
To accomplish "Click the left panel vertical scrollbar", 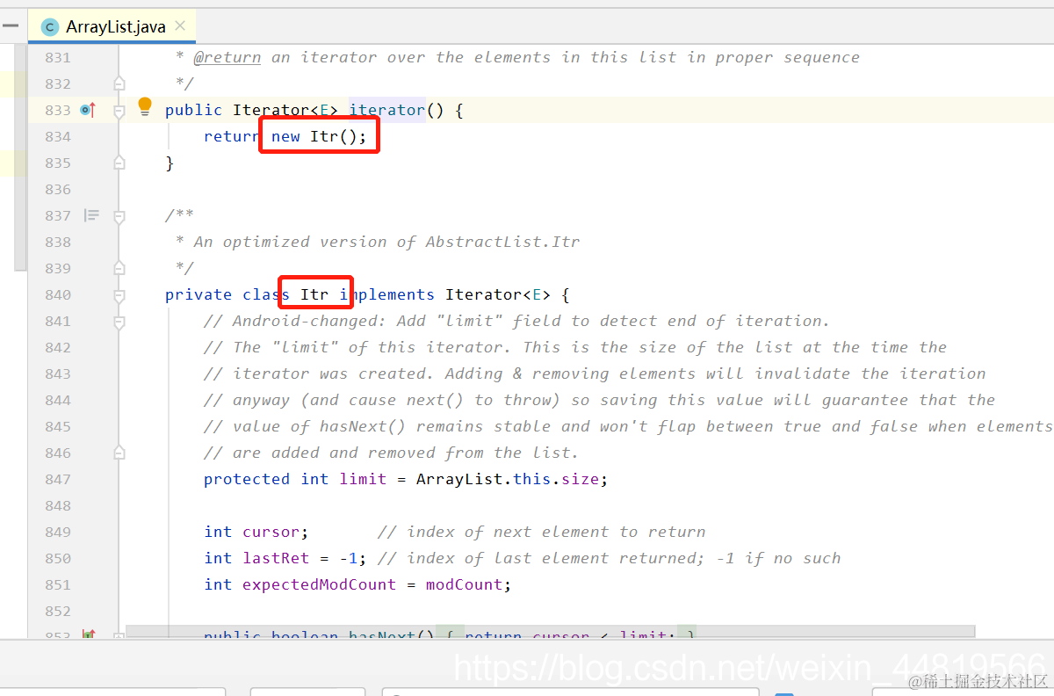I will (19, 156).
